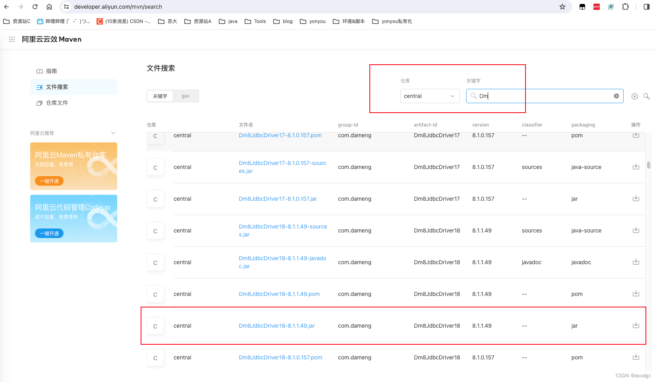
Task: Click the keyword search input field
Action: click(545, 96)
